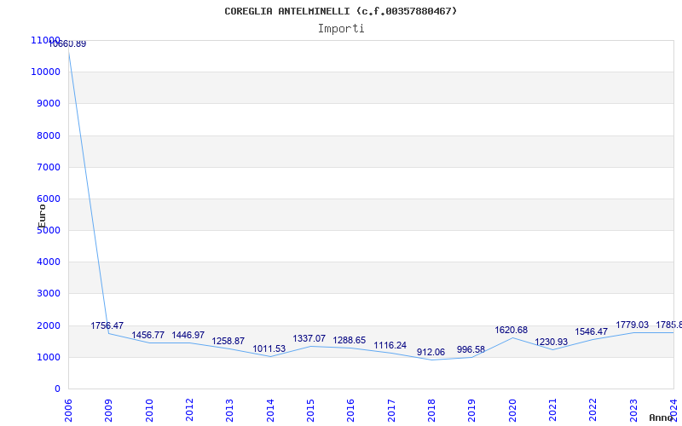Click the data label 1011.53
Image resolution: width=682 pixels, height=426 pixels.
click(x=269, y=349)
